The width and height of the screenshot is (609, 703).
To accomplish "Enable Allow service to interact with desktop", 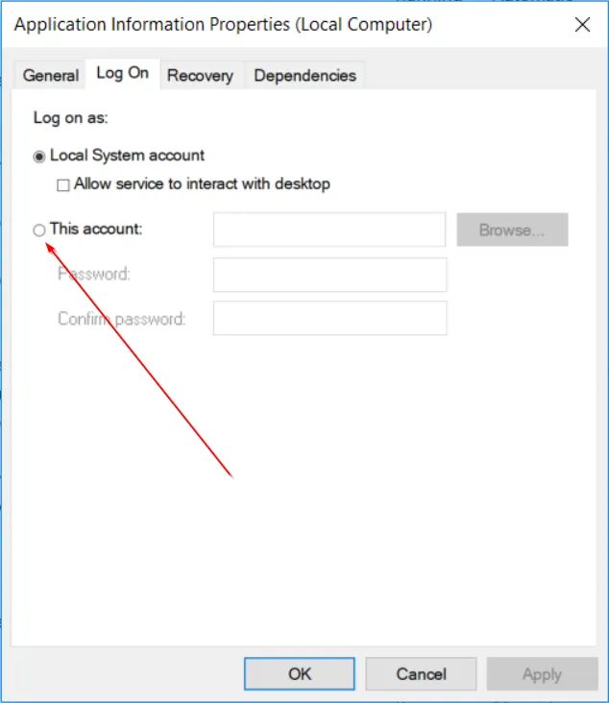I will 63,184.
